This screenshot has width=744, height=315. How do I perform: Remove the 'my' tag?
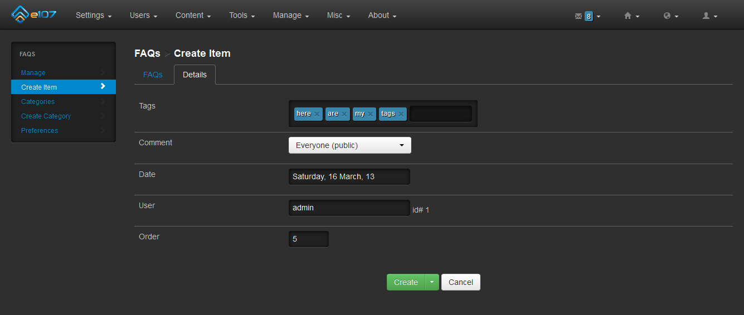(x=371, y=114)
